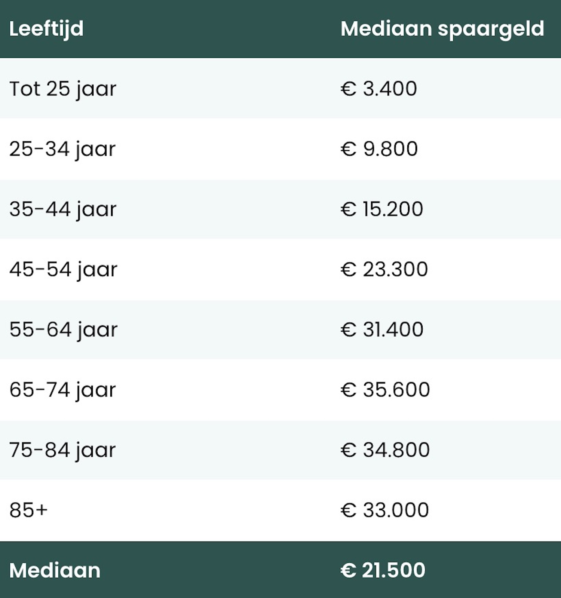The width and height of the screenshot is (561, 598).
Task: Select the 65-74 jaar row label
Action: click(62, 390)
